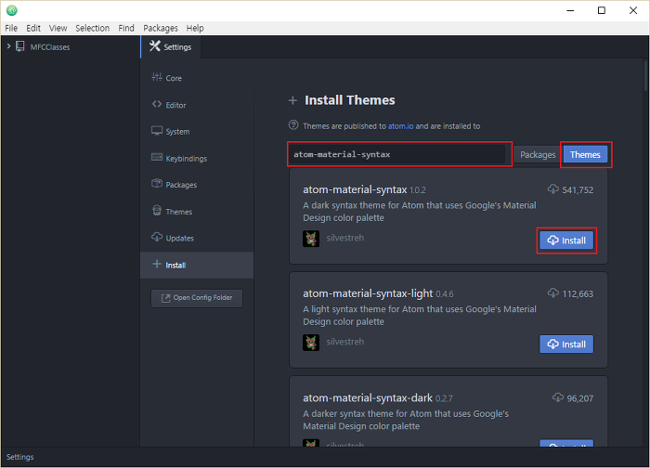This screenshot has width=650, height=468.
Task: Click the Themes paint bucket icon
Action: pos(157,211)
